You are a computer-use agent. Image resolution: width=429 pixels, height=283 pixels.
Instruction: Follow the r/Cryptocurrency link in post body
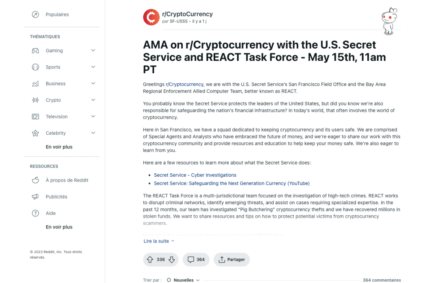pyautogui.click(x=184, y=84)
